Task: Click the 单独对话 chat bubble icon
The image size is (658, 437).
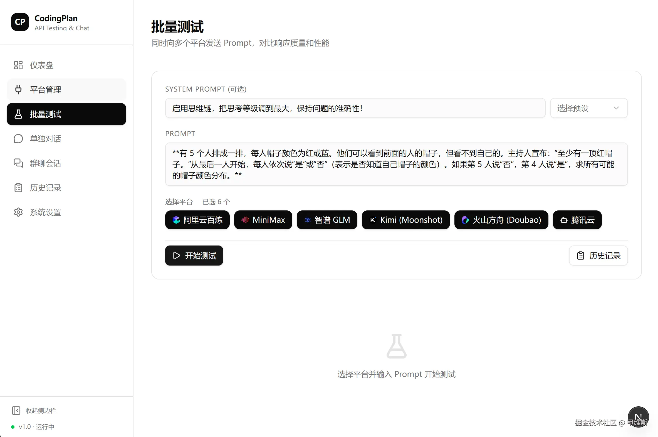Action: click(18, 139)
